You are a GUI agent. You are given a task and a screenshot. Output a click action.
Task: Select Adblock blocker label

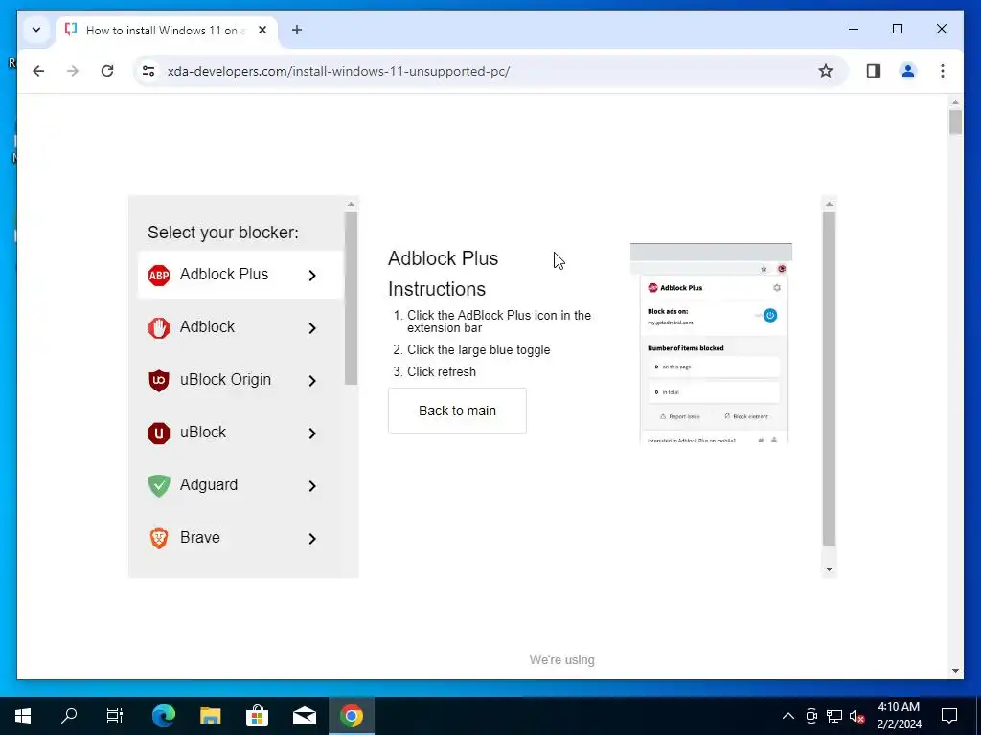click(x=207, y=327)
